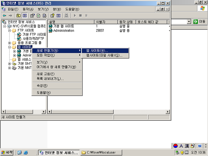Switch to 인터넷 정보 서비스 taskbar button

pyautogui.click(x=59, y=153)
